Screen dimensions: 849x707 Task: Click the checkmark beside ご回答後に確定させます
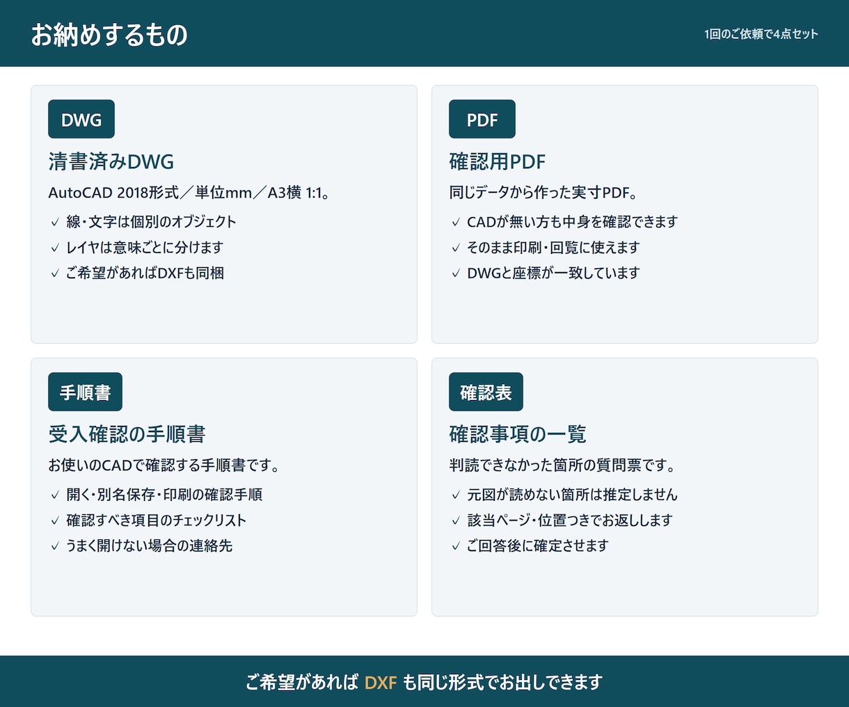pyautogui.click(x=456, y=547)
